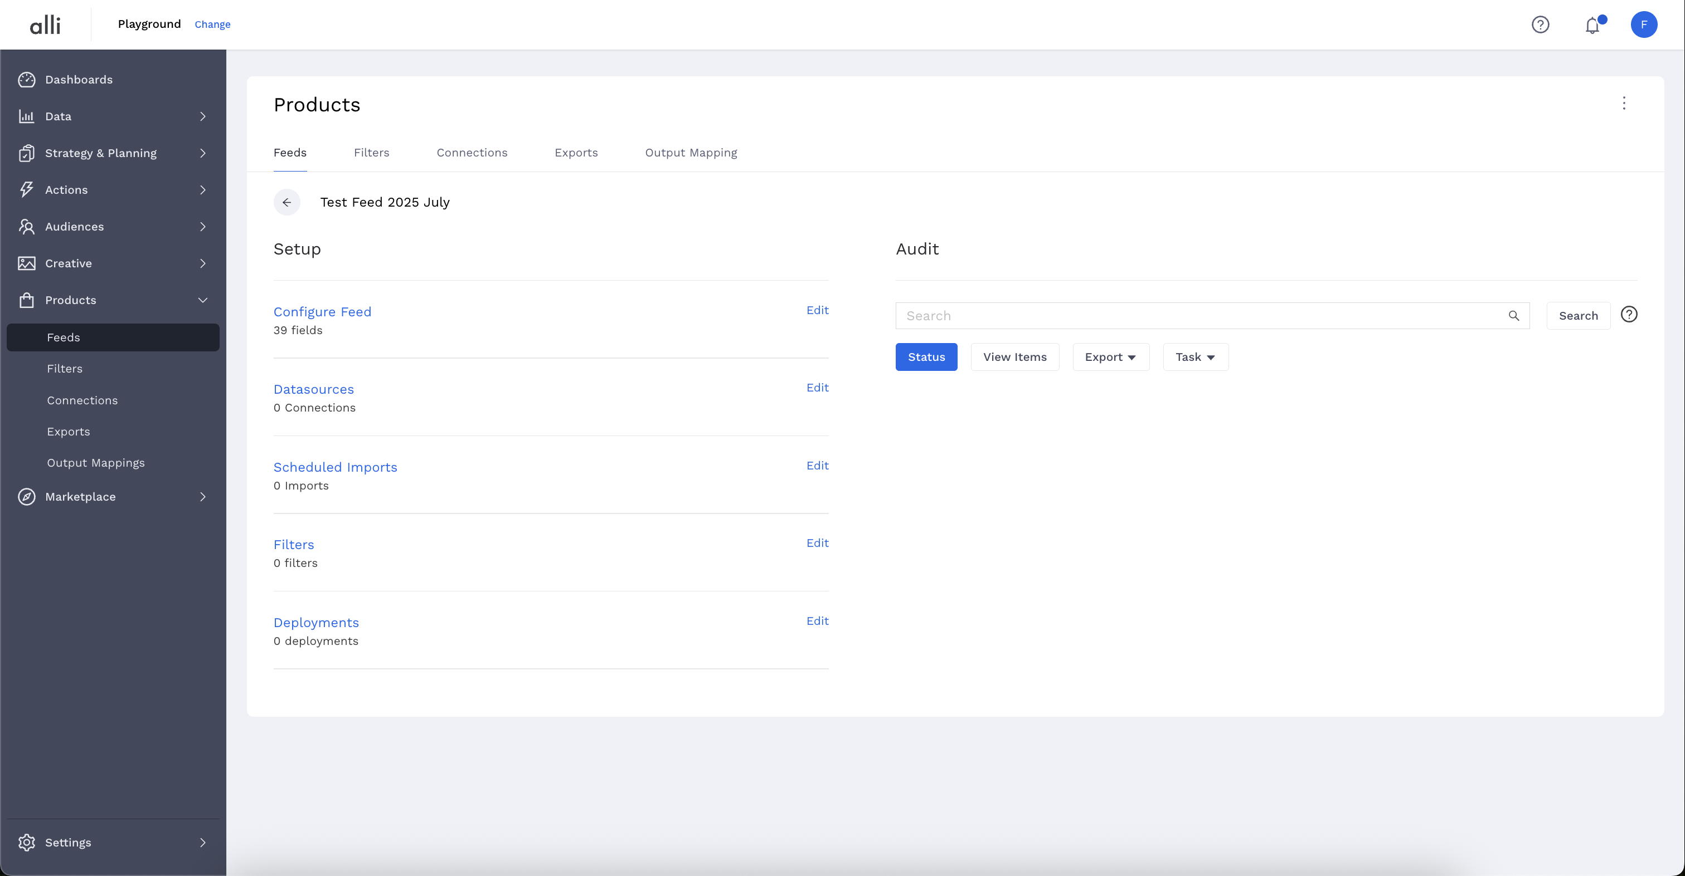Click the help question mark icon in header
The height and width of the screenshot is (876, 1685).
(1540, 25)
